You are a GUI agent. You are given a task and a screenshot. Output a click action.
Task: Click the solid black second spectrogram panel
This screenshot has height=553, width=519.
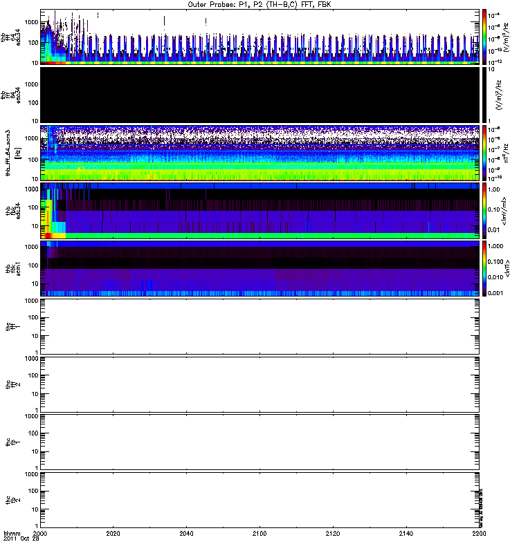click(259, 94)
